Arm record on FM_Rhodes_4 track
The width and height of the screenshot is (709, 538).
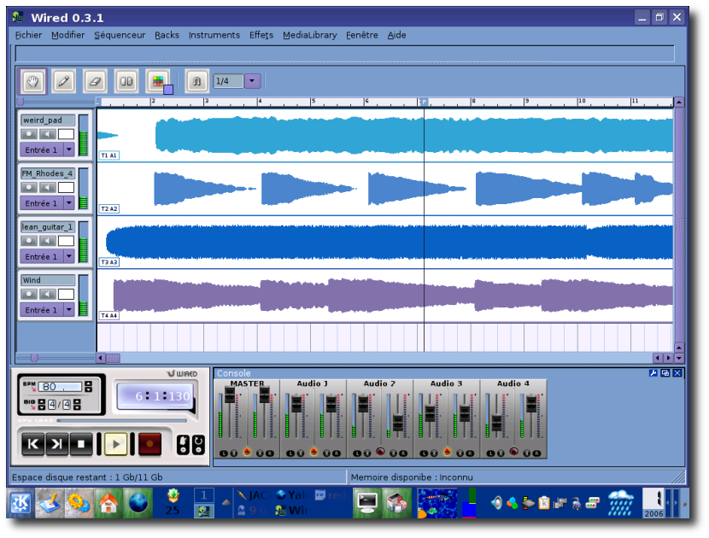pyautogui.click(x=29, y=187)
